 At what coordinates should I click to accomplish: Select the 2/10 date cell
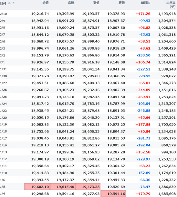click(x=4, y=14)
